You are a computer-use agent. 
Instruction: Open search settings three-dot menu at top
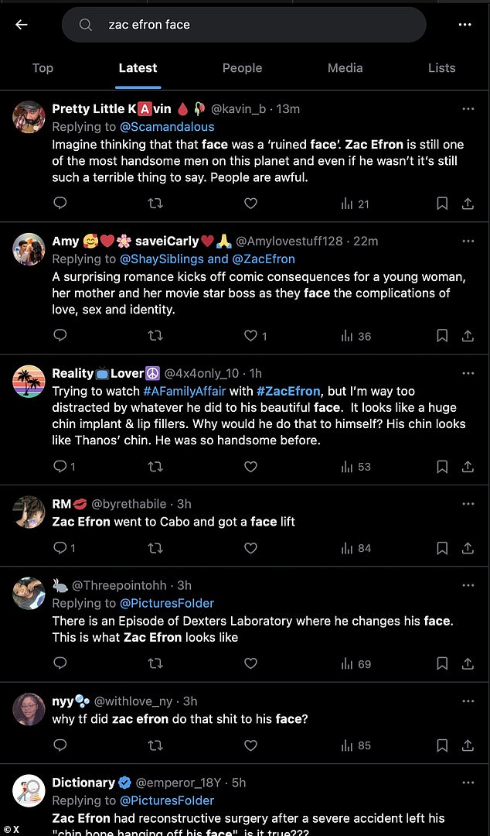pyautogui.click(x=465, y=25)
